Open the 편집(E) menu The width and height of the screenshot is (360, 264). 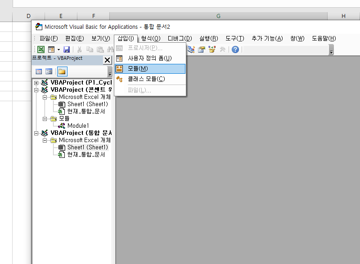[x=75, y=39]
